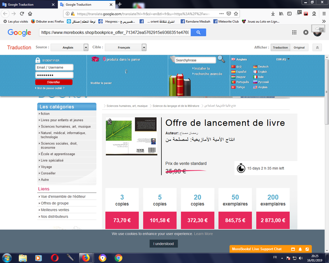Open the Cible language dropdown
This screenshot has width=329, height=263.
pos(144,47)
